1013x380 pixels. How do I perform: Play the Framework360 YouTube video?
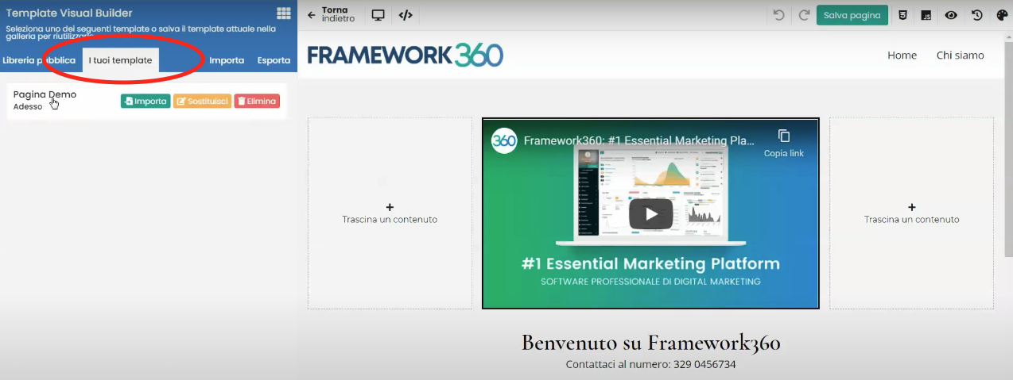point(650,213)
